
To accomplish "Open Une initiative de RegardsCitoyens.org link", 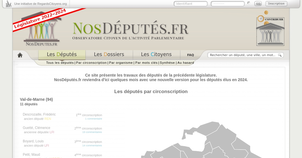I will 40,4.
